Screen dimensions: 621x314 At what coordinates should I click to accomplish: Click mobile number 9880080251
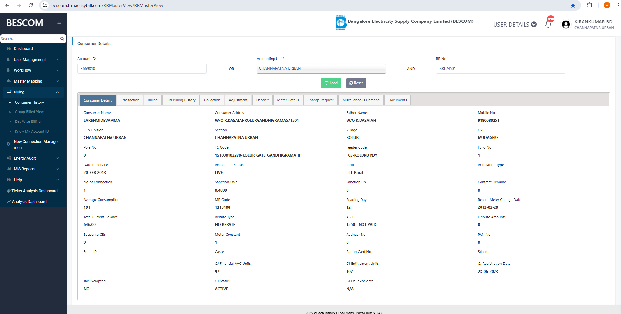[x=488, y=121]
